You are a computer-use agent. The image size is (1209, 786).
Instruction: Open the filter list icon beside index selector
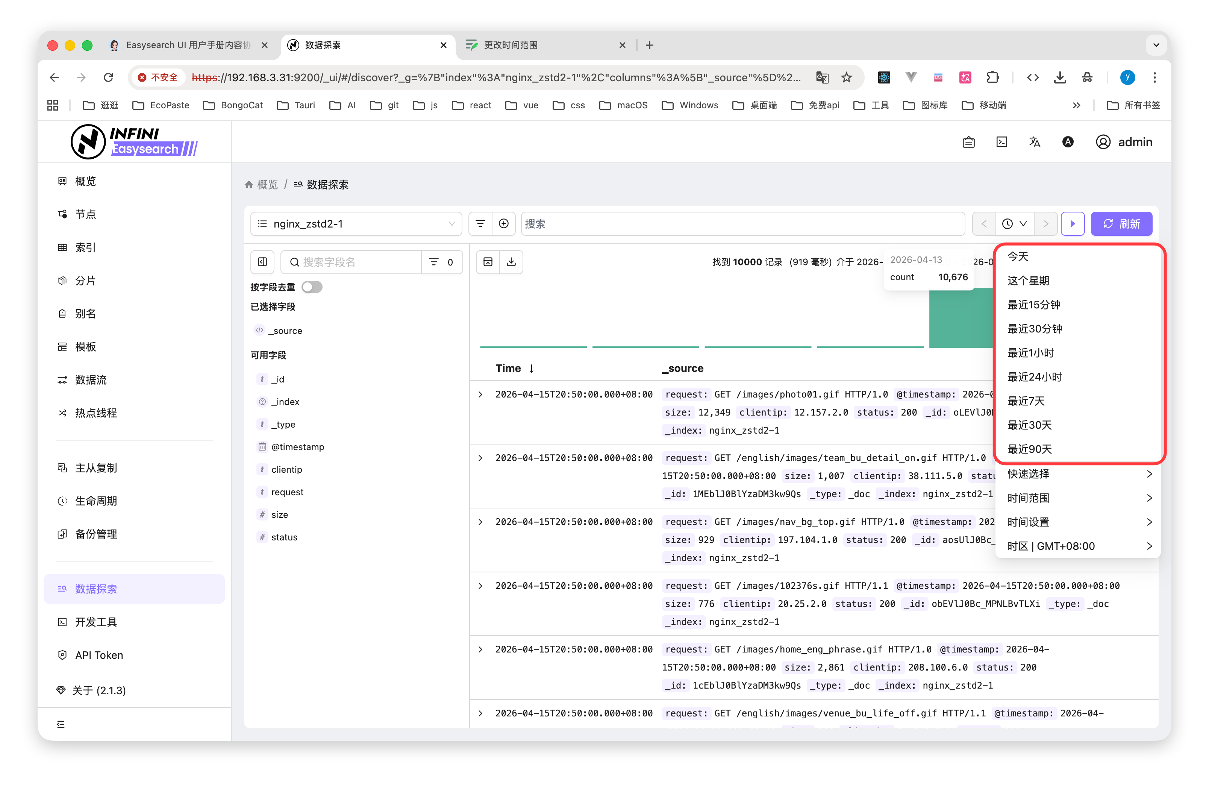click(480, 223)
